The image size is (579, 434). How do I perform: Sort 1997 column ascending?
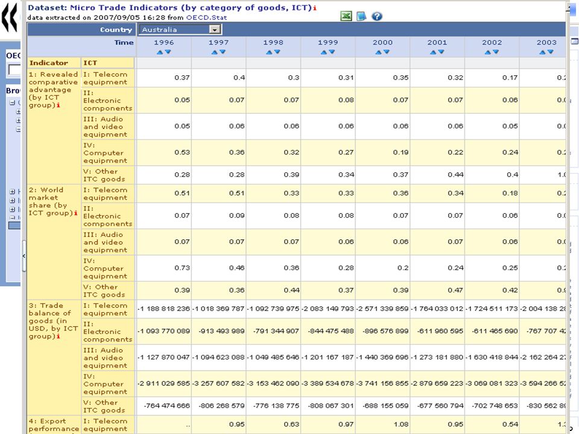pyautogui.click(x=215, y=52)
